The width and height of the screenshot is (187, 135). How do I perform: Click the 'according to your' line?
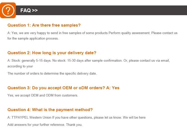[20, 66]
